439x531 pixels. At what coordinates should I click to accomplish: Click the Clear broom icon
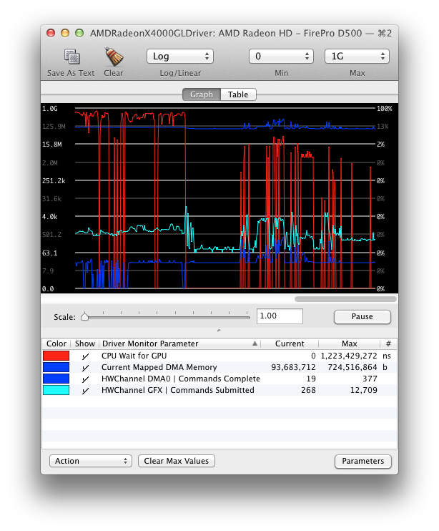[114, 57]
